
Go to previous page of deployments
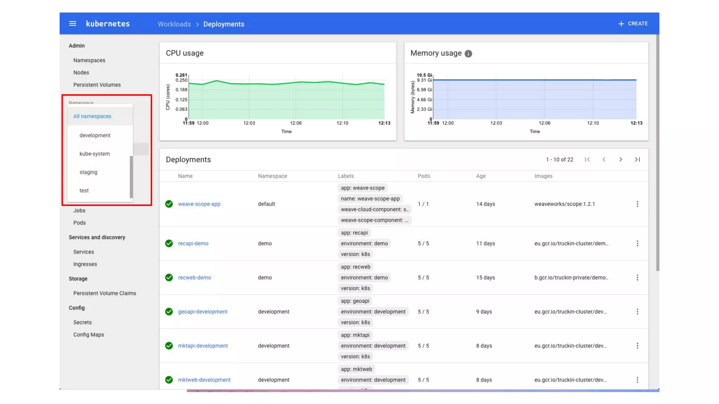tap(604, 160)
